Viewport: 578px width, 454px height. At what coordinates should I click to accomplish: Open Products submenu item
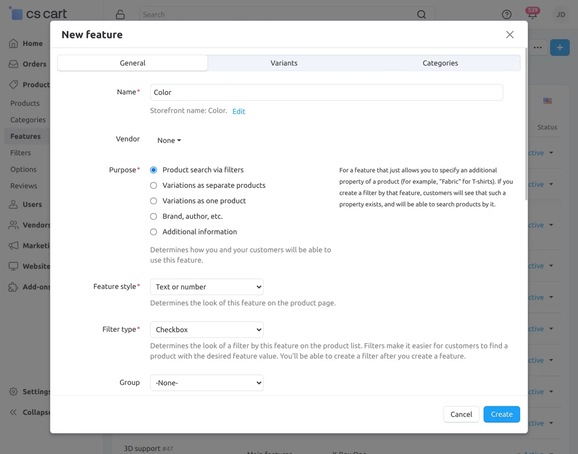click(25, 103)
